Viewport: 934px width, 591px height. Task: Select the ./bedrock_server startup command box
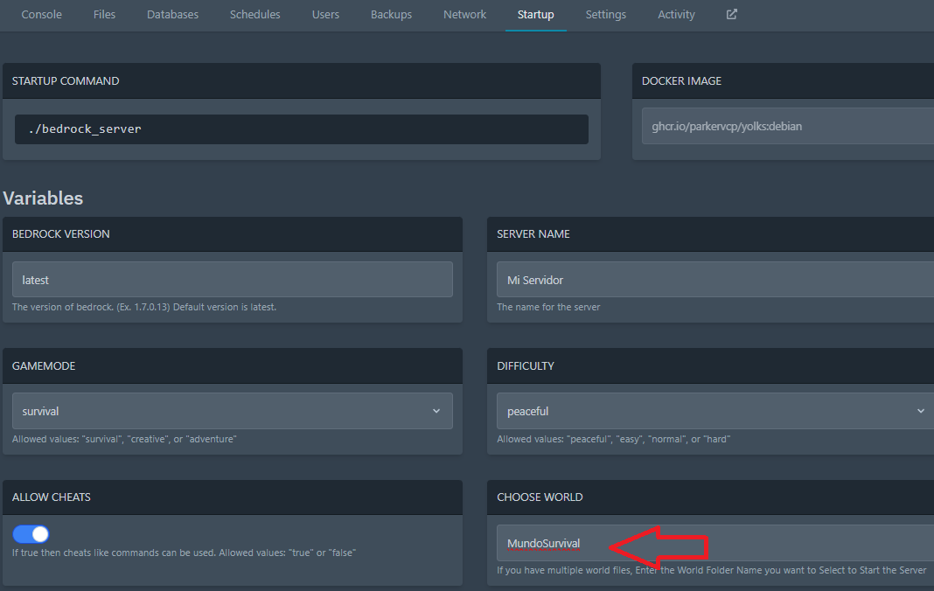tap(301, 129)
